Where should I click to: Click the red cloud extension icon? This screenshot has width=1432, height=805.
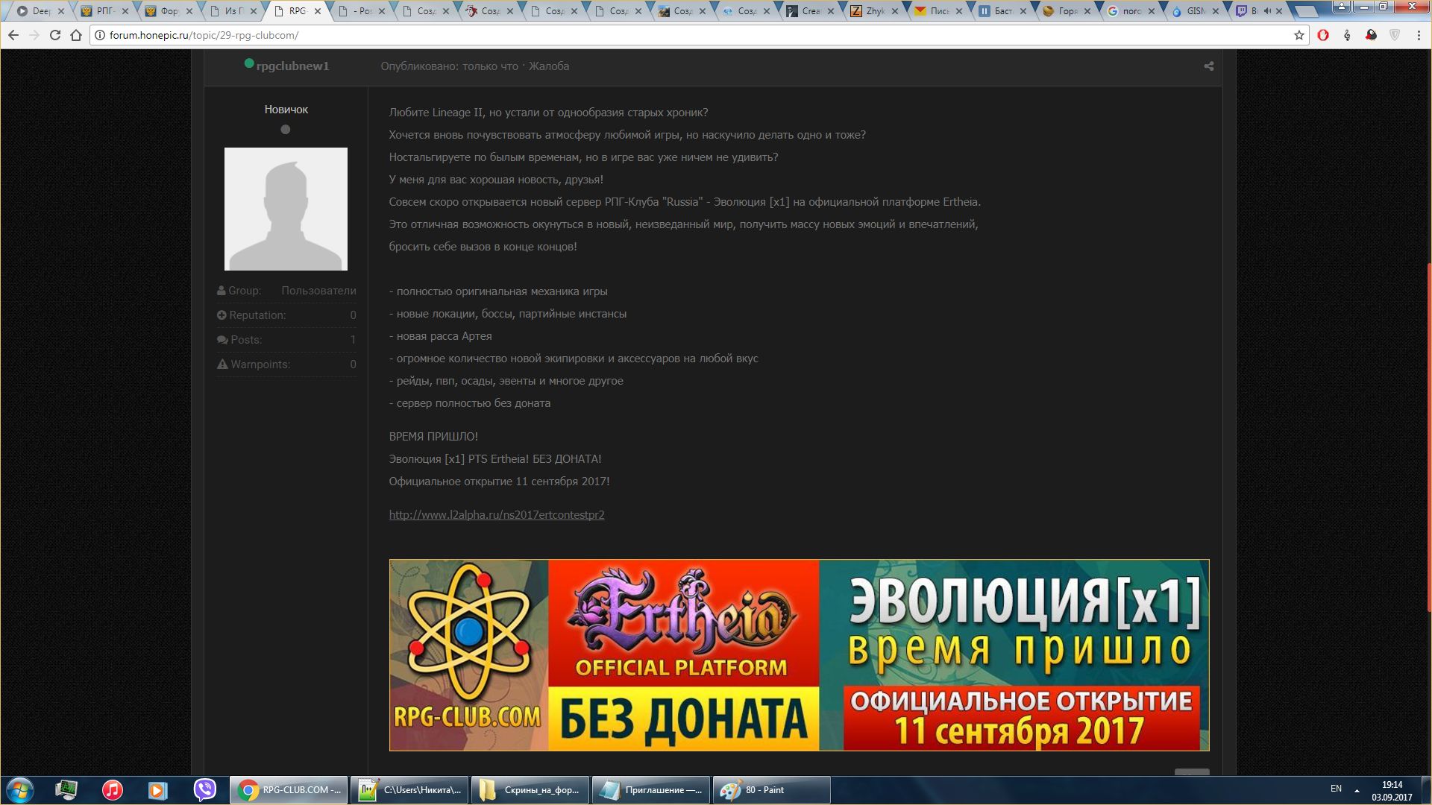[x=1371, y=35]
